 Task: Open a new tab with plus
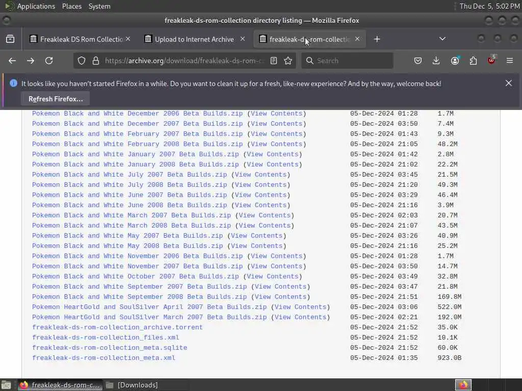click(x=377, y=39)
